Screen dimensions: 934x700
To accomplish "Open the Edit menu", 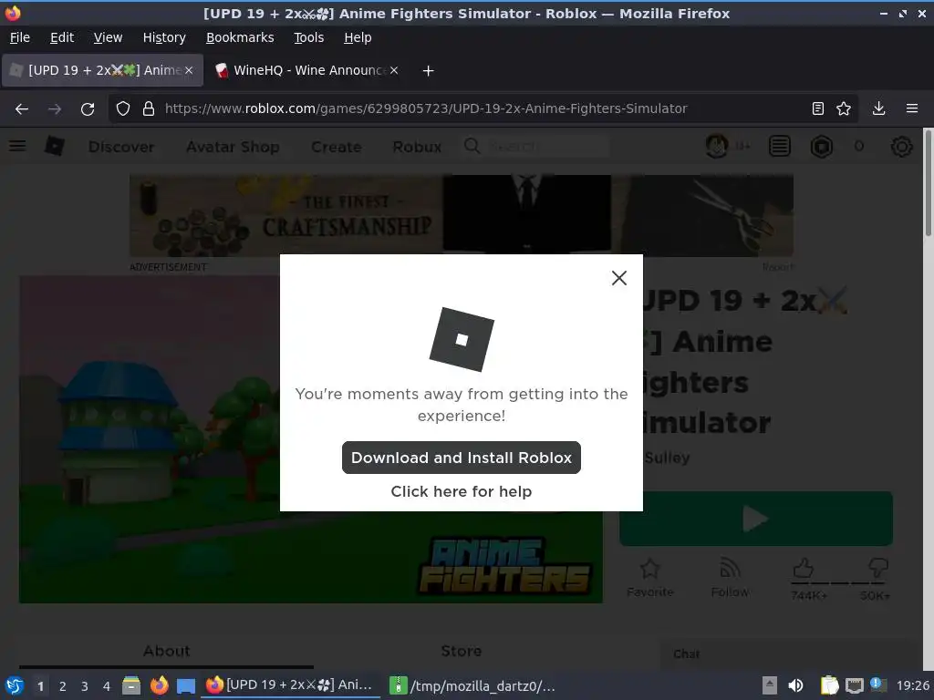I will tap(62, 37).
